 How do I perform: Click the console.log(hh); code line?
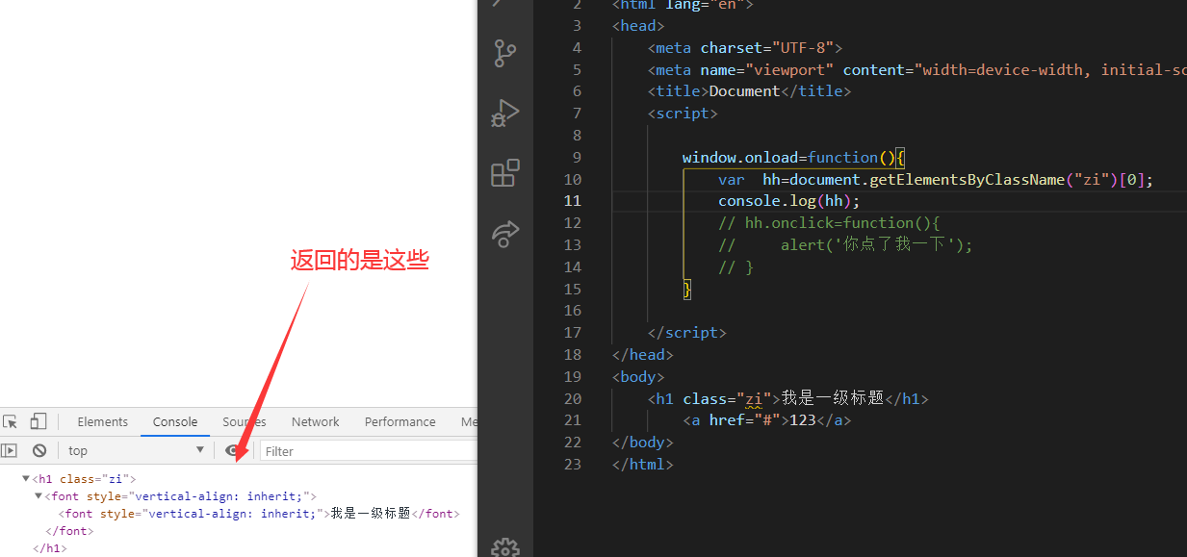point(789,201)
